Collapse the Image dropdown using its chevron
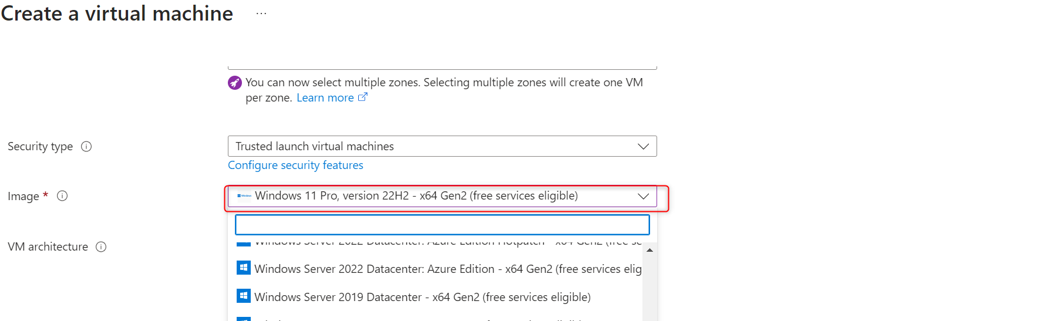This screenshot has width=1040, height=321. (643, 196)
